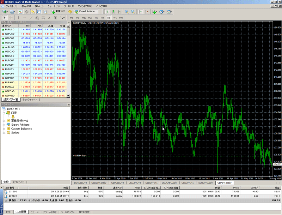Switch the chart to line chart style

pos(119,12)
